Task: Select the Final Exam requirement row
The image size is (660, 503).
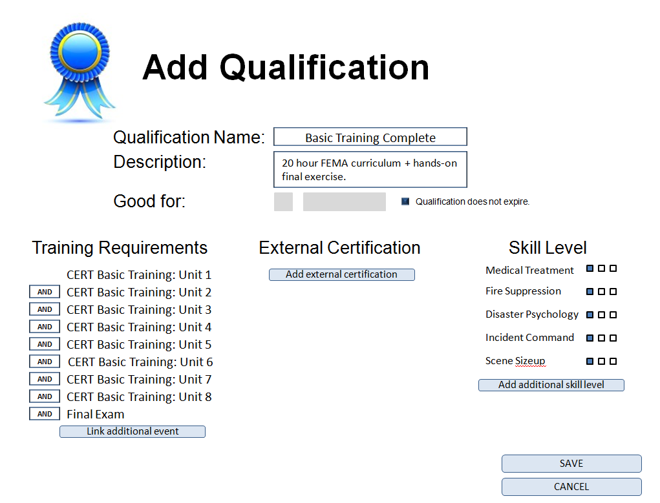Action: tap(96, 415)
